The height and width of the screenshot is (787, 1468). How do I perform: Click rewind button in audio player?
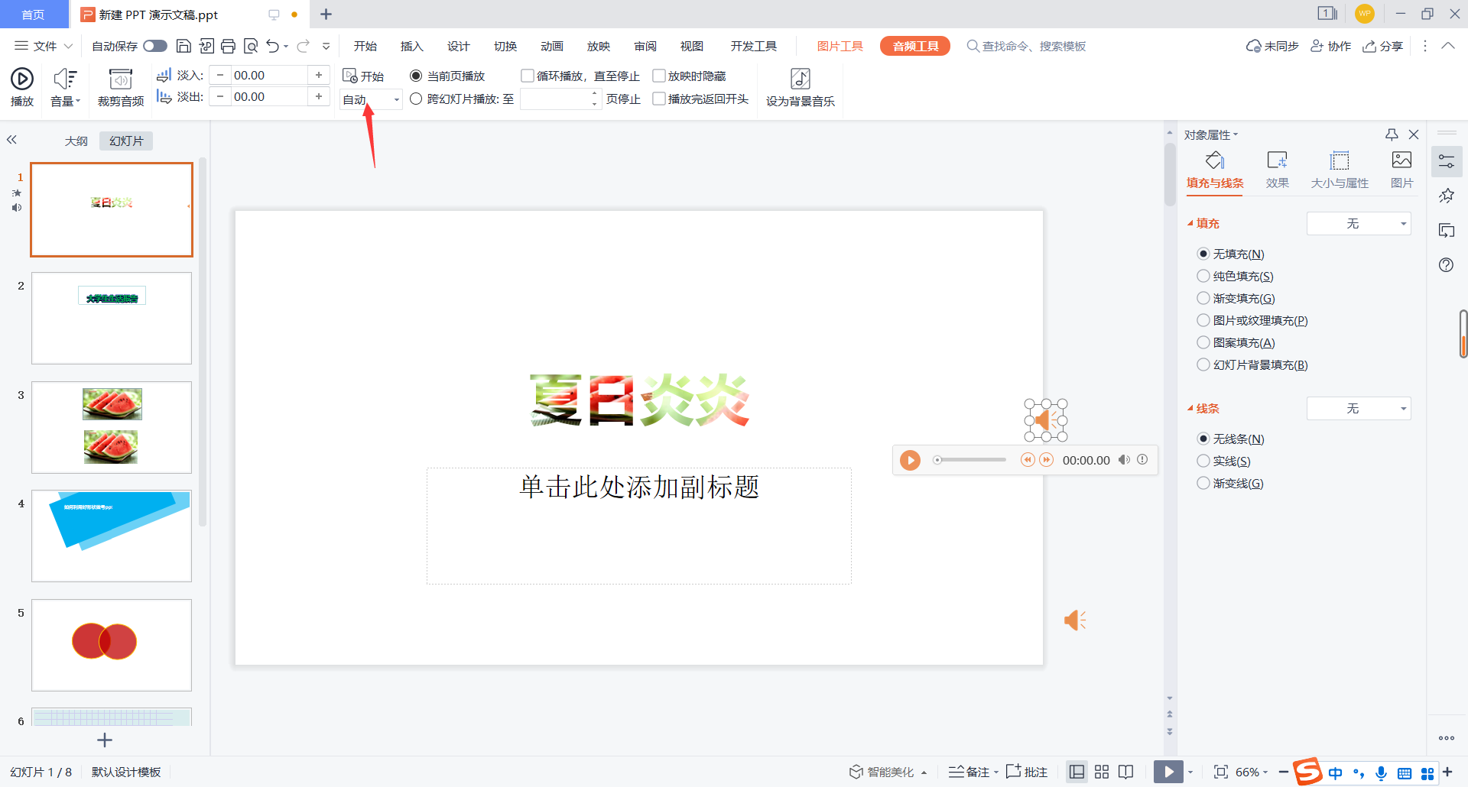tap(1028, 460)
